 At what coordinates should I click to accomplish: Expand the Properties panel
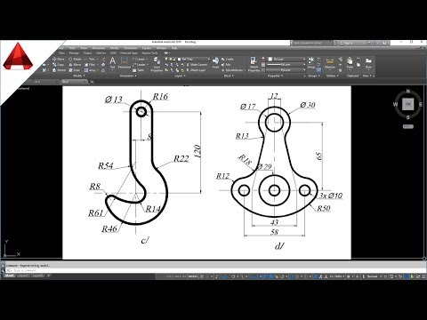point(275,76)
